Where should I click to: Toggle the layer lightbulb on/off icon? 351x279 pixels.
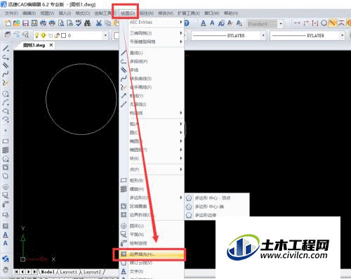coord(37,35)
